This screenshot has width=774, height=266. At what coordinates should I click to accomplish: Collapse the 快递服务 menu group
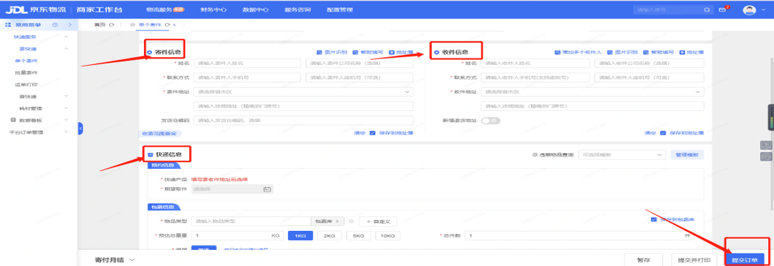pos(67,37)
